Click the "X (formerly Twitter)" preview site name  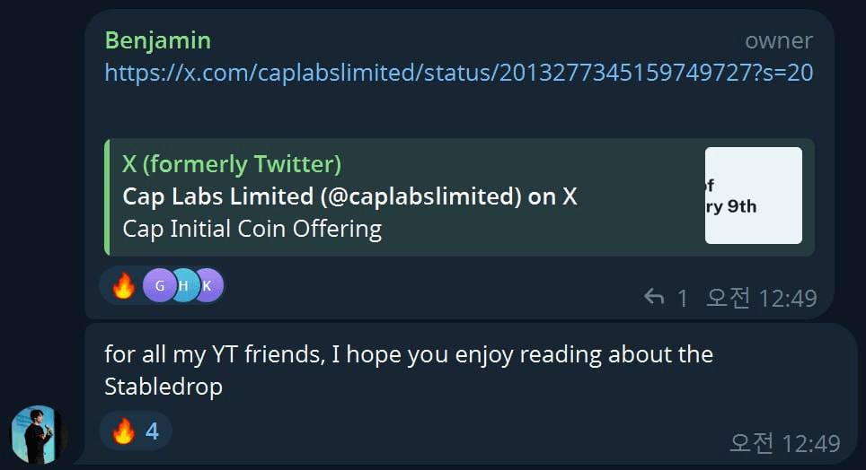pyautogui.click(x=231, y=164)
